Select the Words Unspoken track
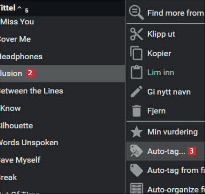 click(63, 142)
